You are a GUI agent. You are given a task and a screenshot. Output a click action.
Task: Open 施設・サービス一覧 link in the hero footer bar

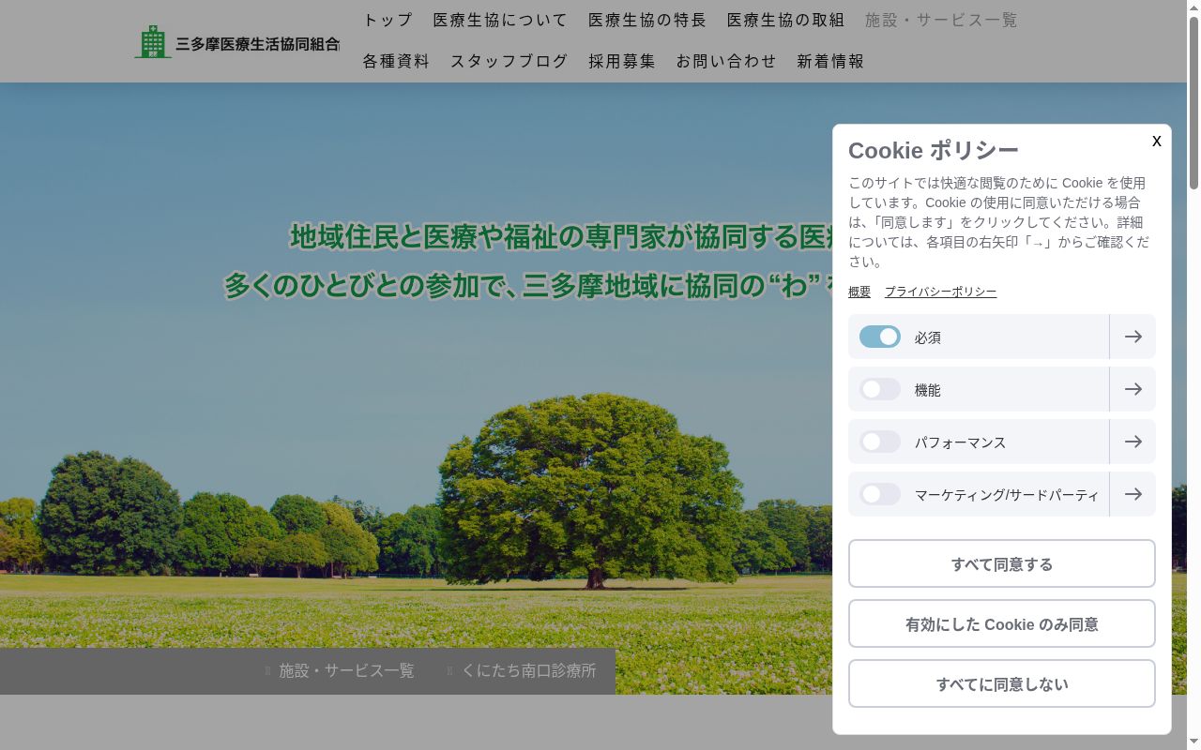click(x=346, y=670)
